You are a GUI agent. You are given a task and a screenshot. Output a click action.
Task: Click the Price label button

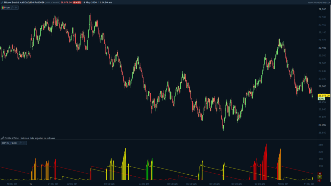(x=7, y=8)
